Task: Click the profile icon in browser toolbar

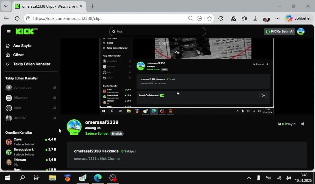Action: [x=267, y=19]
